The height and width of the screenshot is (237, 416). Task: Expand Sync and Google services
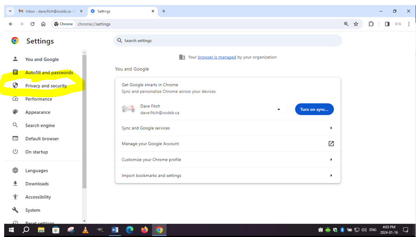[x=227, y=128]
